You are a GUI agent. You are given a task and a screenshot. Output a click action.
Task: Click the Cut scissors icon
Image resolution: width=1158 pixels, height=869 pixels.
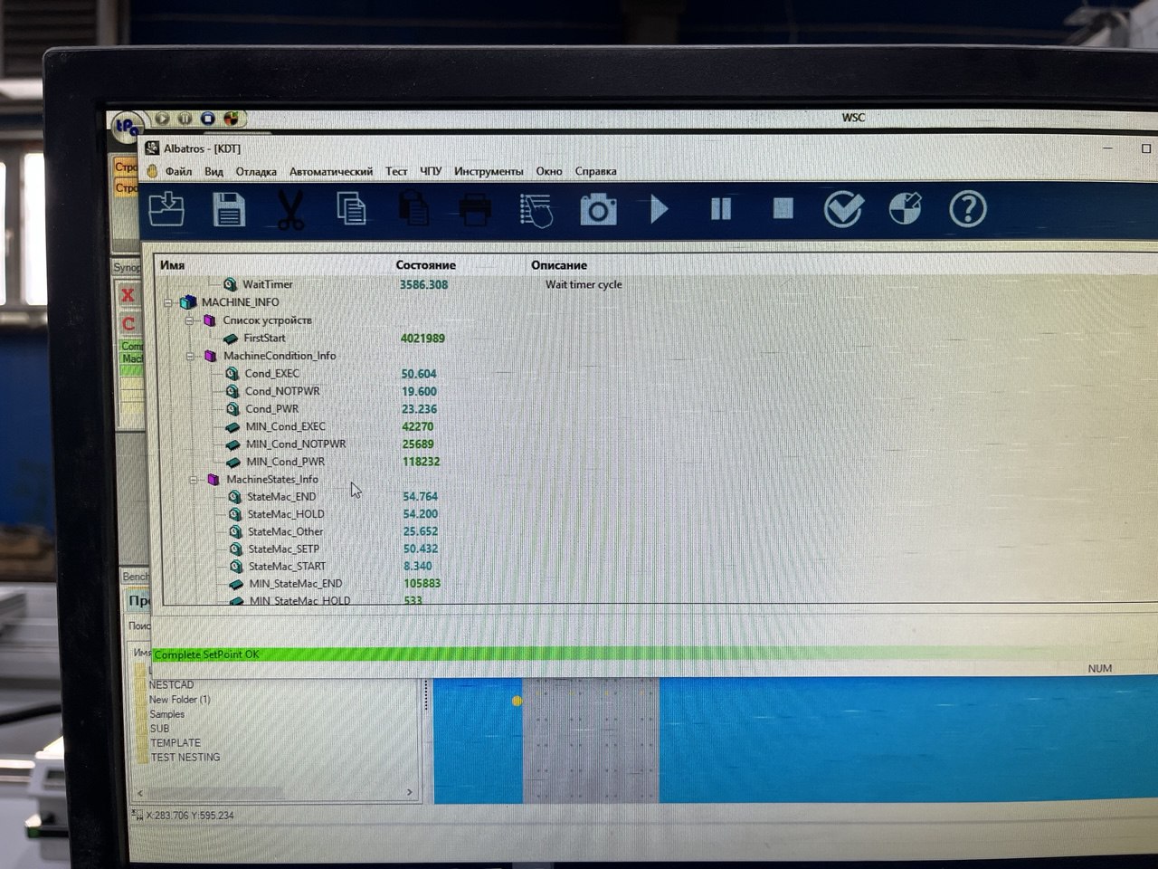[x=290, y=210]
